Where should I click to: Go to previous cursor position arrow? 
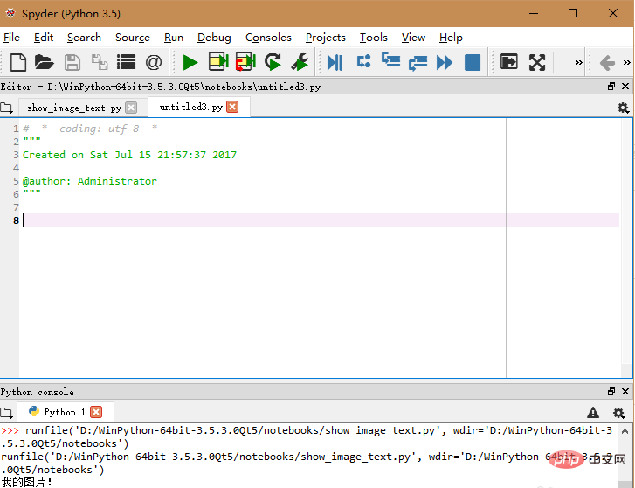click(x=607, y=63)
